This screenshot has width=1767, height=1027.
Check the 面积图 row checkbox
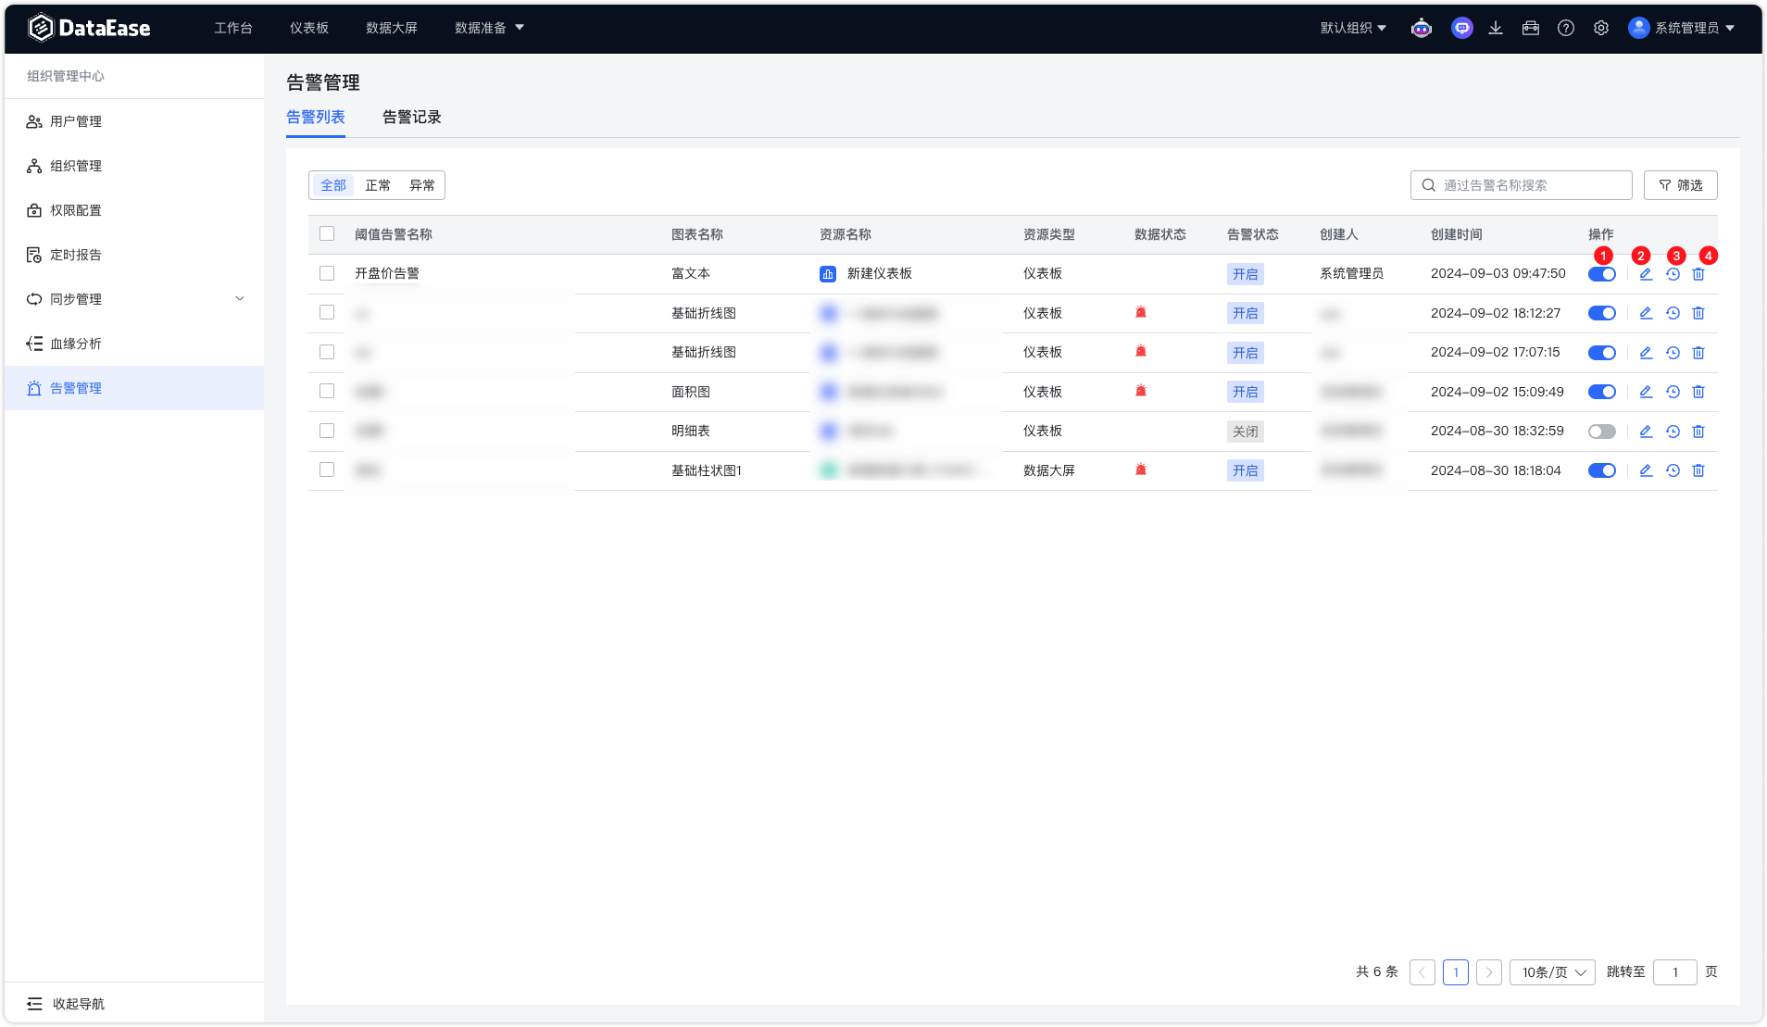[x=327, y=391]
